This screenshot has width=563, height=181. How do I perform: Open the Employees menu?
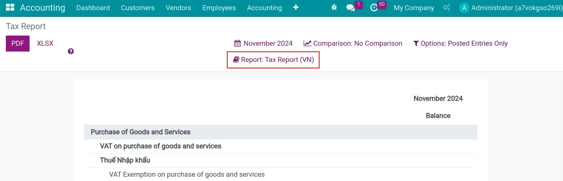pyautogui.click(x=219, y=8)
